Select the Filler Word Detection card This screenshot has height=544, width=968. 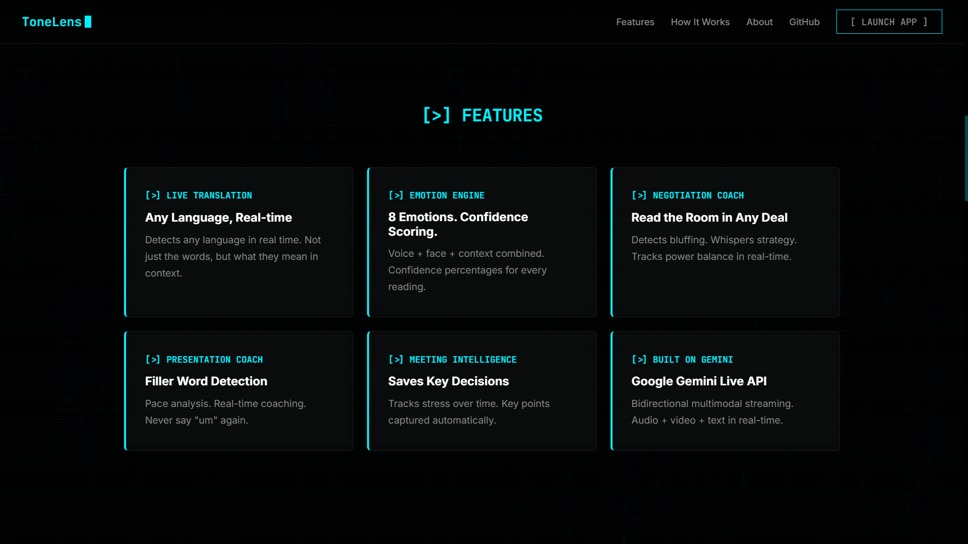pos(206,381)
